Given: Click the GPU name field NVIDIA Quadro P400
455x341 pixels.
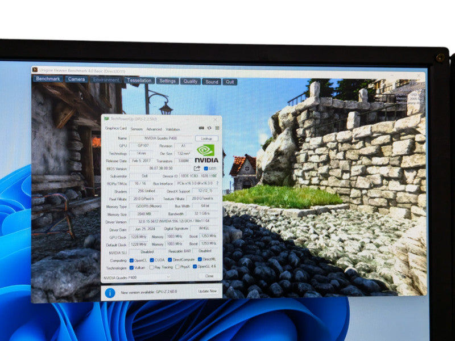Looking at the screenshot, I should (x=160, y=138).
